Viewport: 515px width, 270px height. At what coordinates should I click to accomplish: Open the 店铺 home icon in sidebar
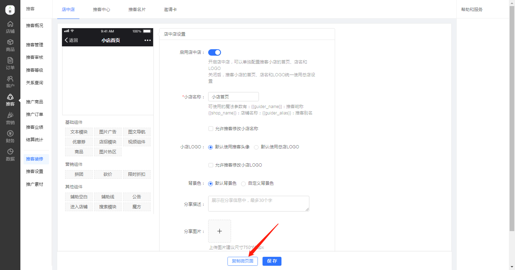pos(10,24)
